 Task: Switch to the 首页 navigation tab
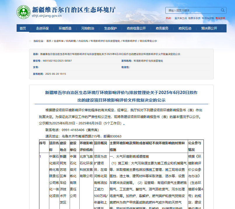click(x=23, y=28)
